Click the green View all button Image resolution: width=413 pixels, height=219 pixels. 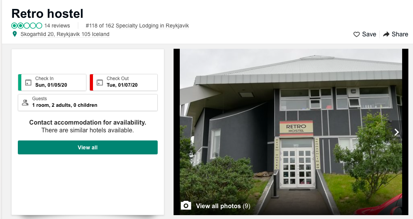click(88, 147)
